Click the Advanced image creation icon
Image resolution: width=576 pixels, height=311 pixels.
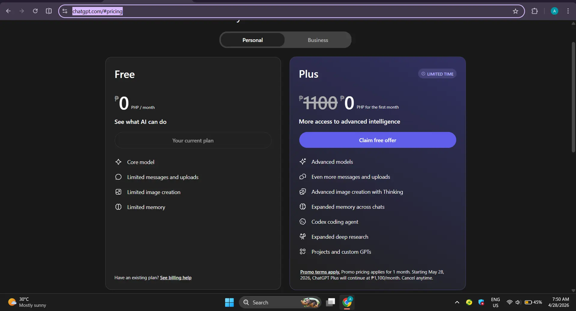click(303, 192)
